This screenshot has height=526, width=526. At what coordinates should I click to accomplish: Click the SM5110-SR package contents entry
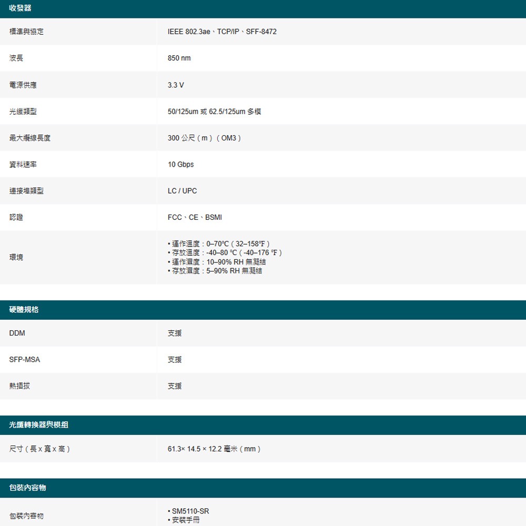189,511
